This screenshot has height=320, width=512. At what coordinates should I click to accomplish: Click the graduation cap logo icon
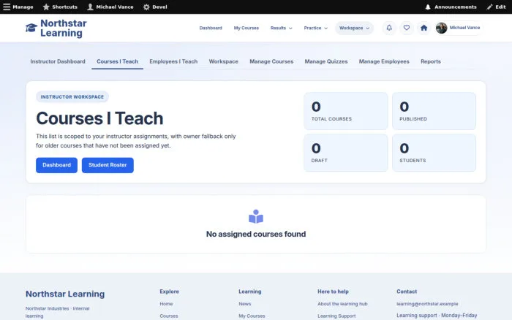(31, 28)
